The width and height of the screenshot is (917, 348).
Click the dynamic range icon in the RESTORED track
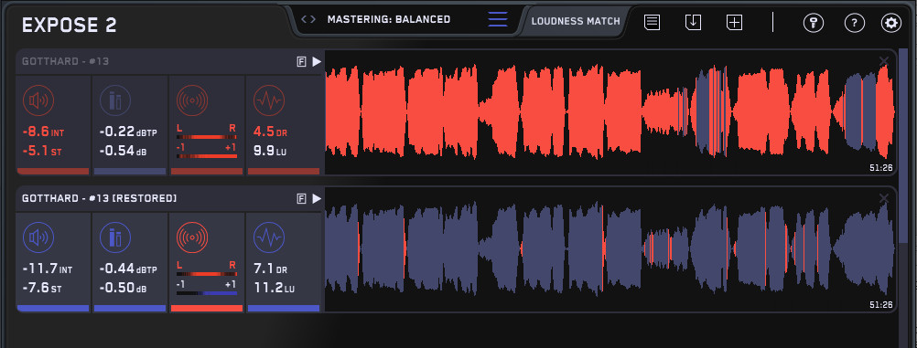coord(269,237)
